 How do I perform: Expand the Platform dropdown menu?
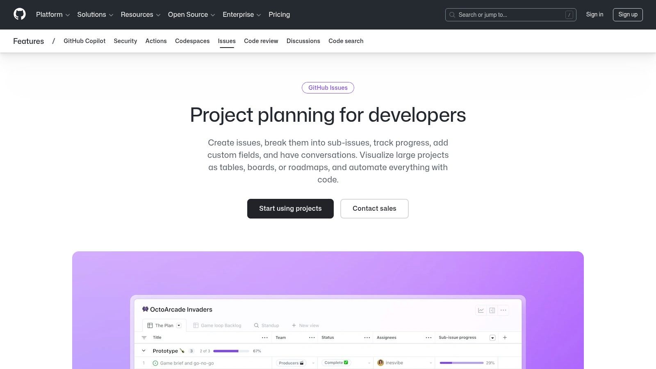pos(53,15)
